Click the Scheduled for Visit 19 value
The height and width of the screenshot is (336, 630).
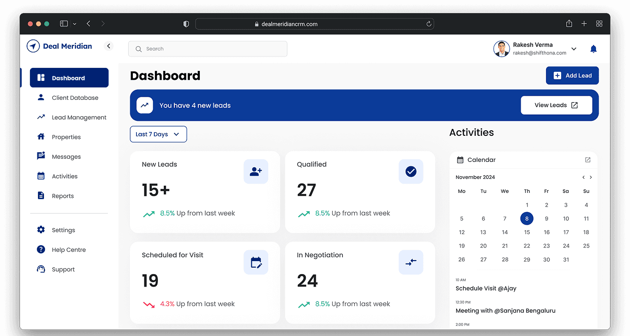pos(150,281)
